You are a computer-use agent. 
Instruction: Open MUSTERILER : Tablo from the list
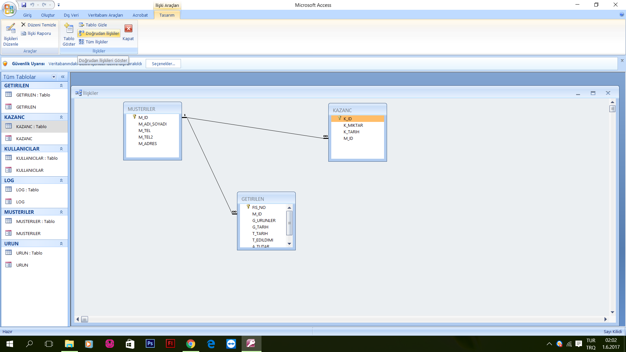pyautogui.click(x=35, y=221)
